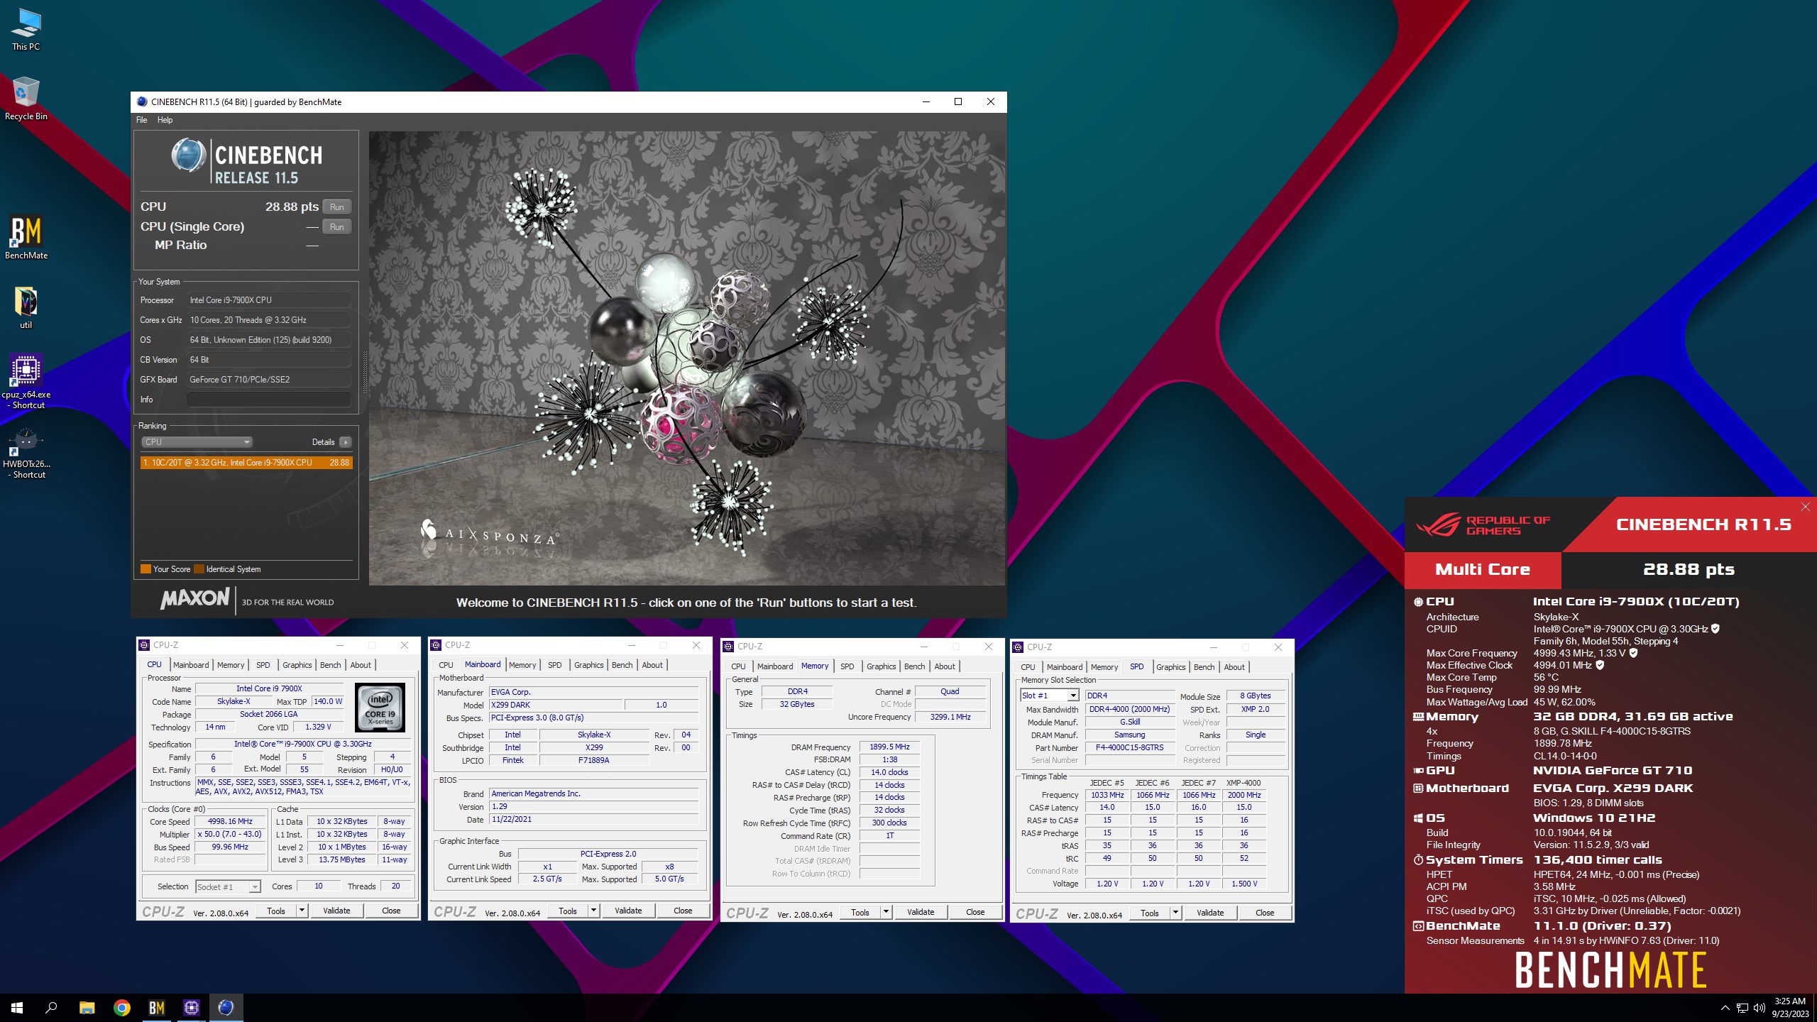
Task: Open This PC desktop icon
Action: tap(26, 29)
